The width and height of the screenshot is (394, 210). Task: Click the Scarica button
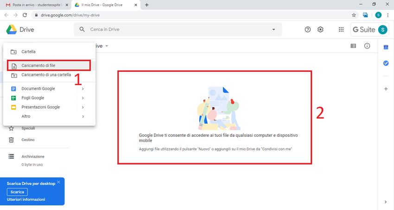tap(17, 192)
